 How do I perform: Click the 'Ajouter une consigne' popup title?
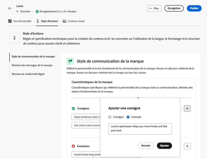tap(124, 108)
